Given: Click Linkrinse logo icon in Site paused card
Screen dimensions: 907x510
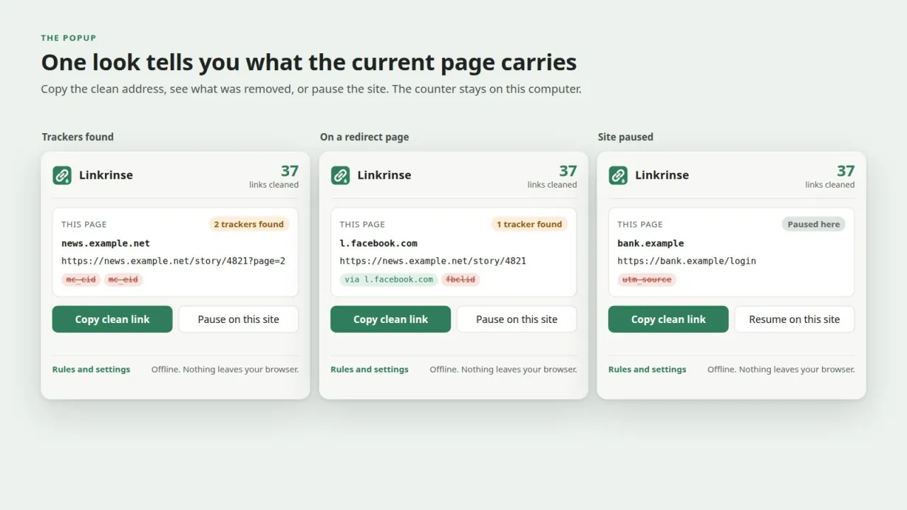Looking at the screenshot, I should (x=618, y=175).
